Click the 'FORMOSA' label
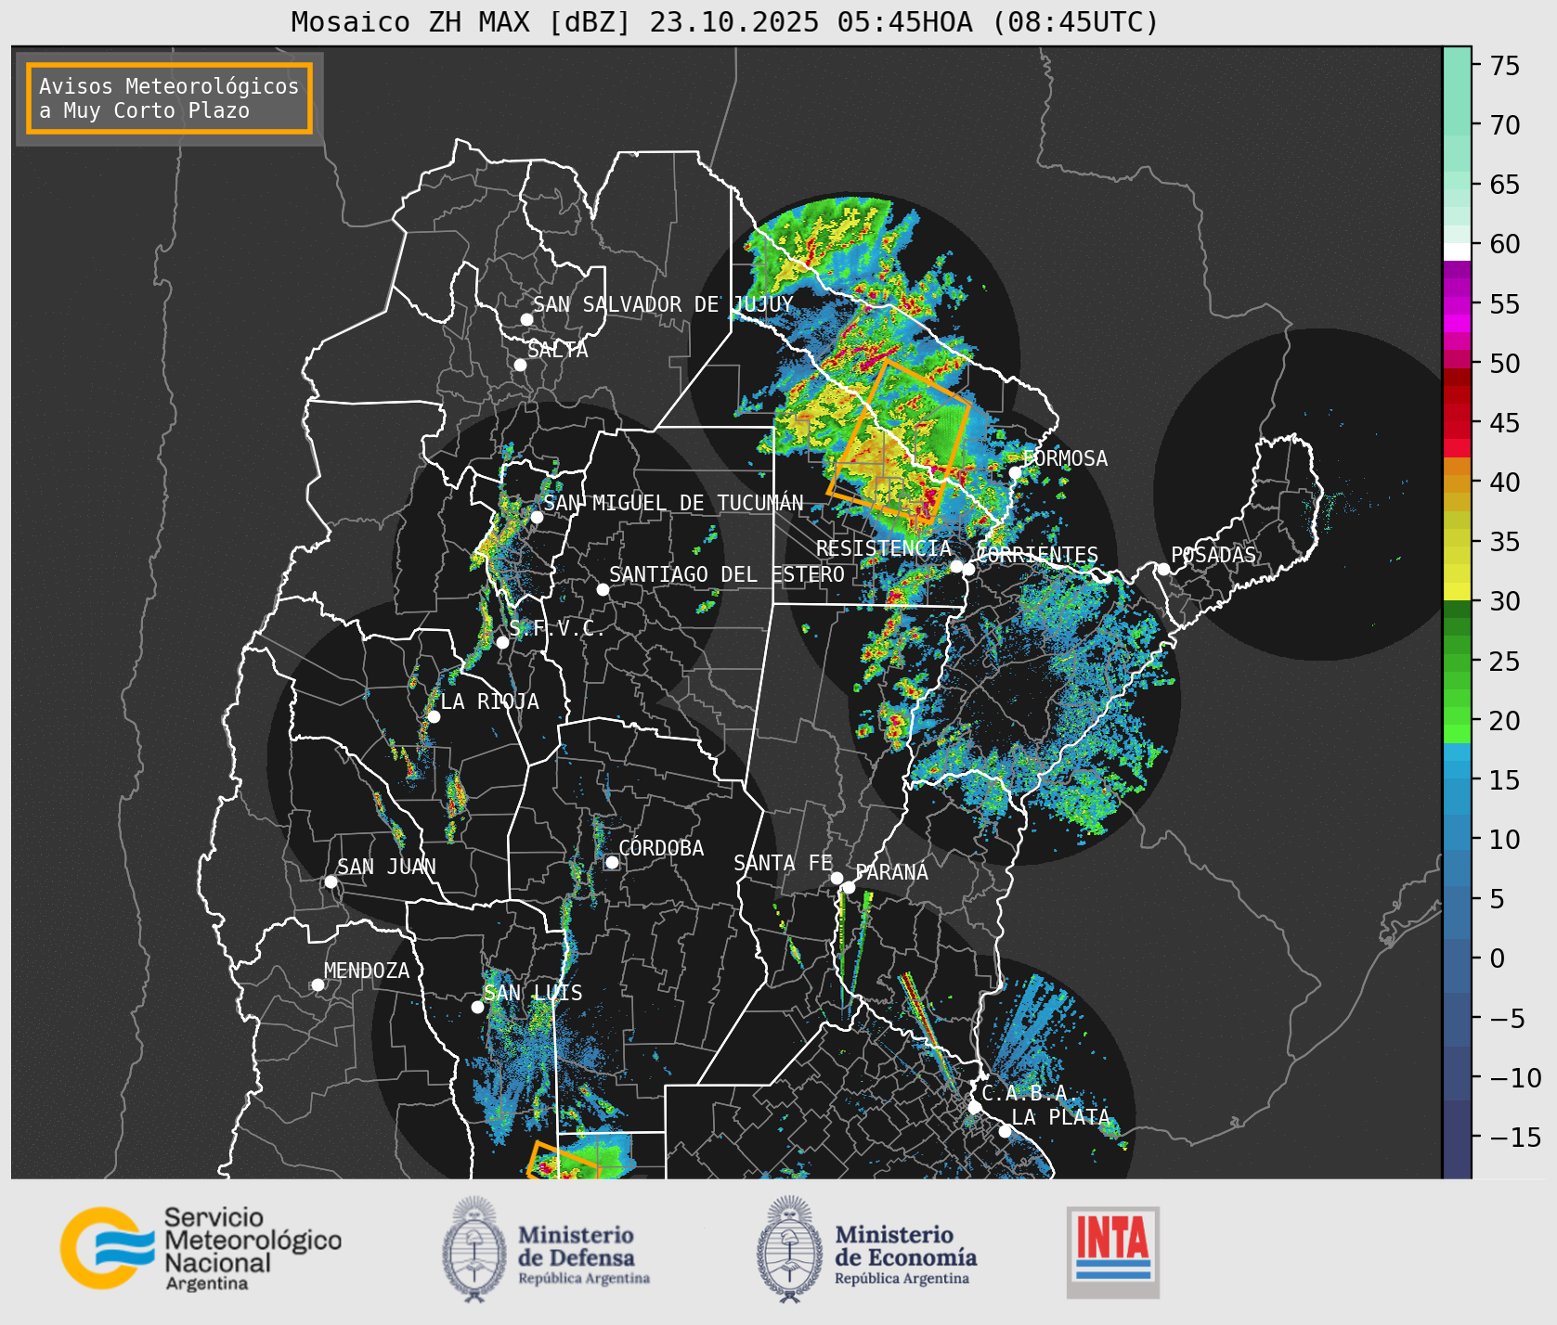Screen dimensions: 1557x1325 coord(1065,458)
